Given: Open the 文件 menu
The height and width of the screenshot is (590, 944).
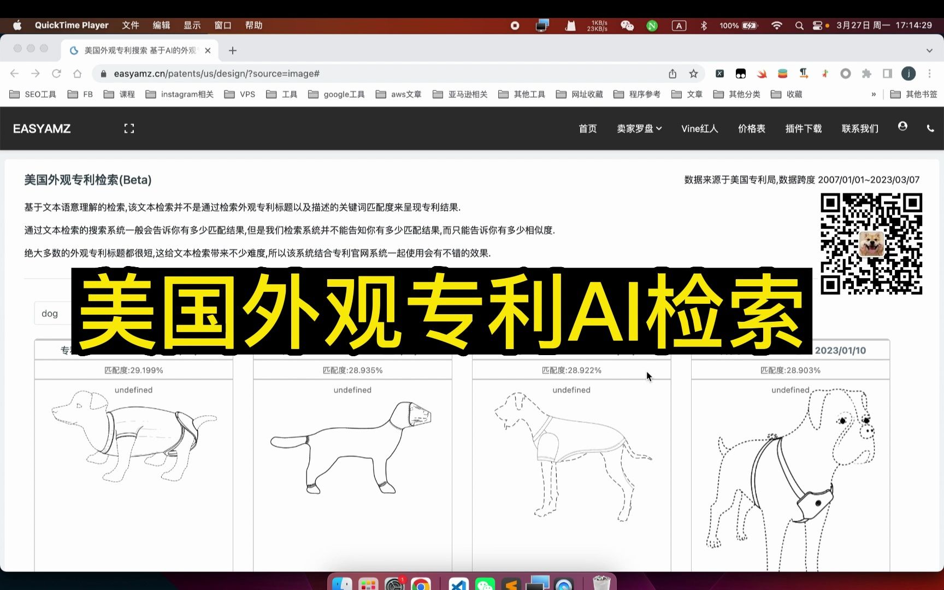Looking at the screenshot, I should [x=131, y=25].
